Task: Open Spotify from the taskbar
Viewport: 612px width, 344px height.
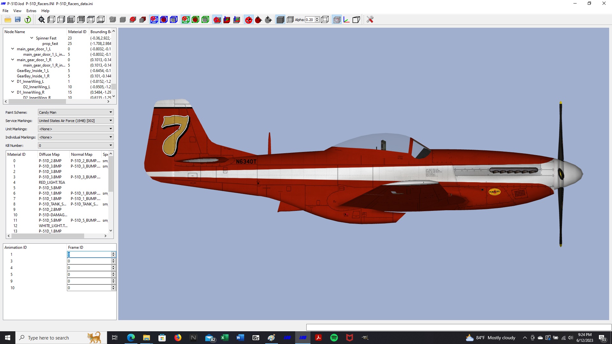Action: [x=334, y=338]
